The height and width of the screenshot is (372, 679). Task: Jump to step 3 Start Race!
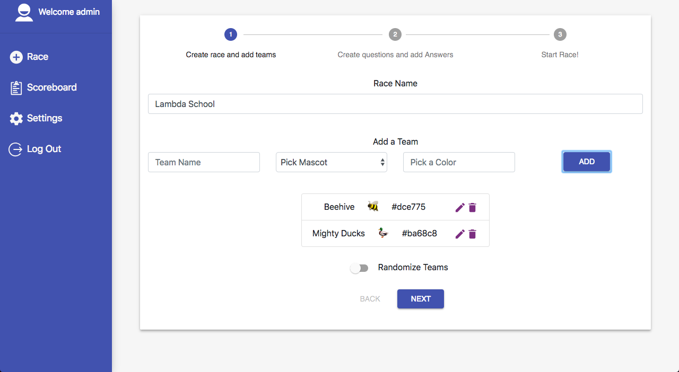point(560,34)
